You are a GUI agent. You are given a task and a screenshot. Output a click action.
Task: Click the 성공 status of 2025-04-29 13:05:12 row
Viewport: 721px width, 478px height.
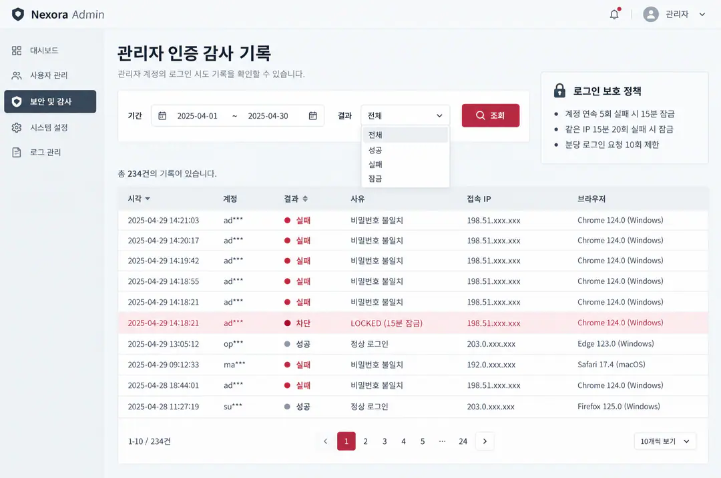[297, 344]
